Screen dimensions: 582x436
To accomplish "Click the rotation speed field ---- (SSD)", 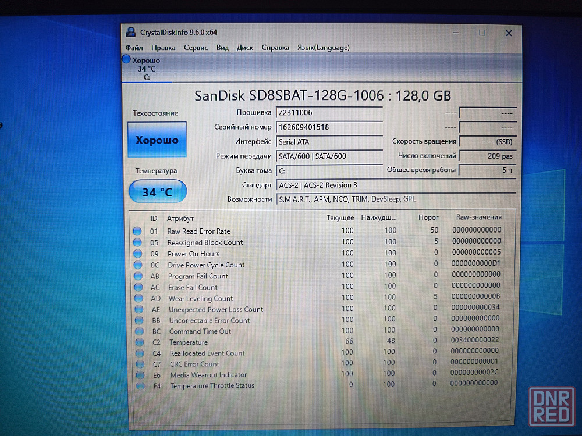I will (487, 142).
